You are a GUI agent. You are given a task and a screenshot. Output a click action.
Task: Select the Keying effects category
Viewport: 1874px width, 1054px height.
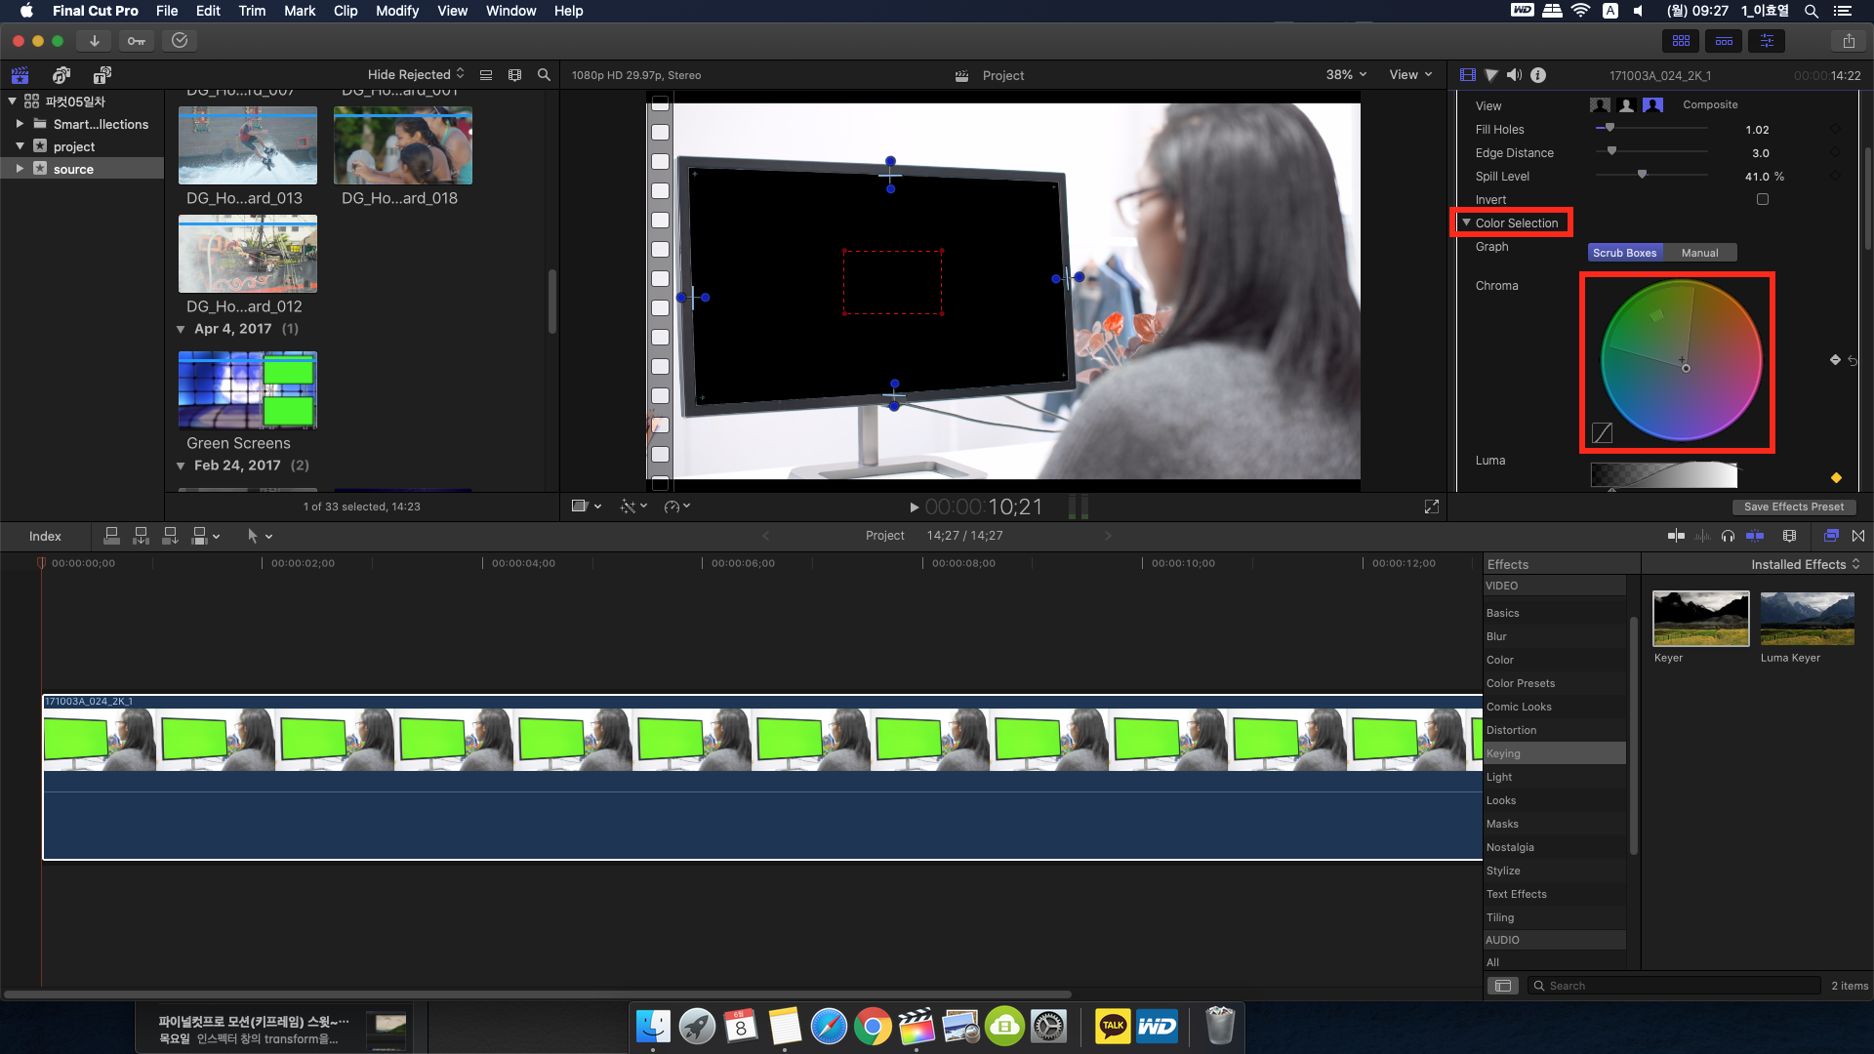click(x=1555, y=753)
